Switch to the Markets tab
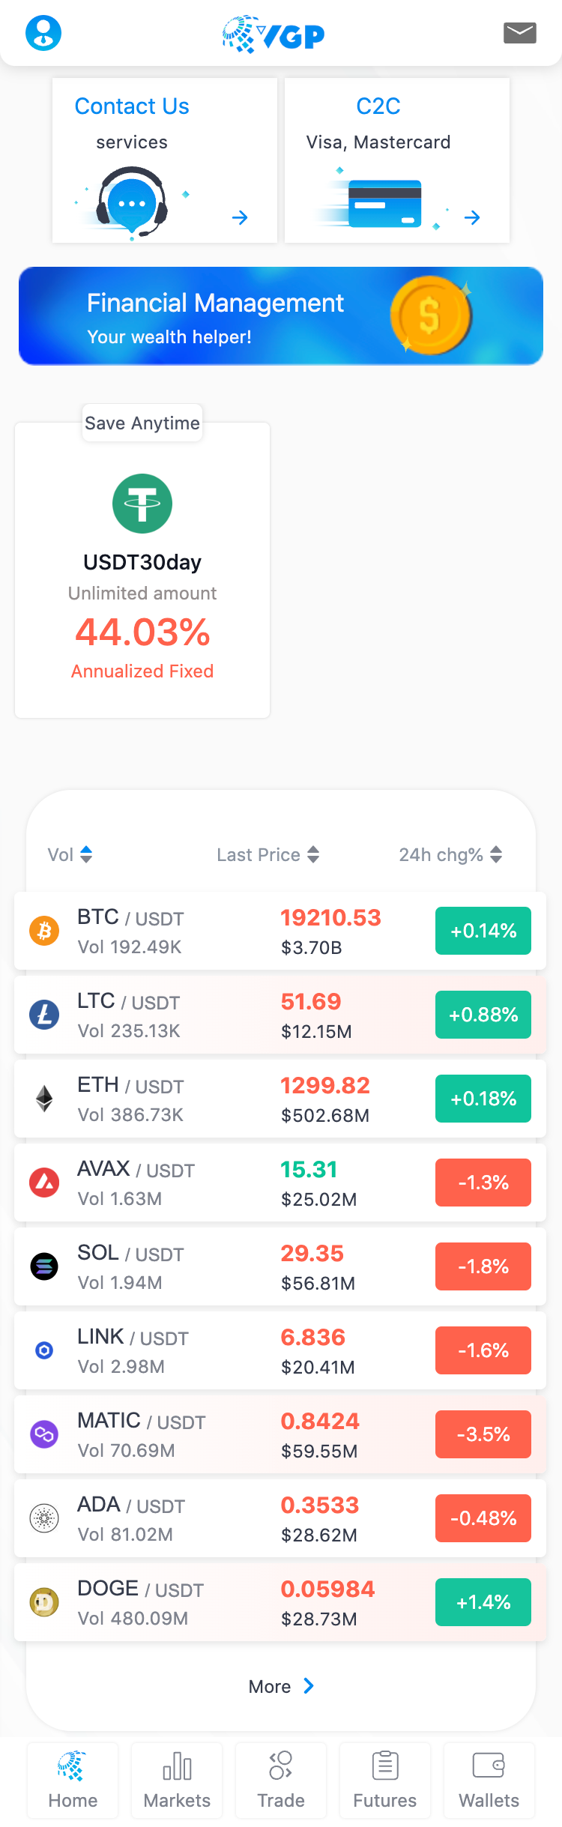This screenshot has height=1827, width=562. coord(177,1780)
